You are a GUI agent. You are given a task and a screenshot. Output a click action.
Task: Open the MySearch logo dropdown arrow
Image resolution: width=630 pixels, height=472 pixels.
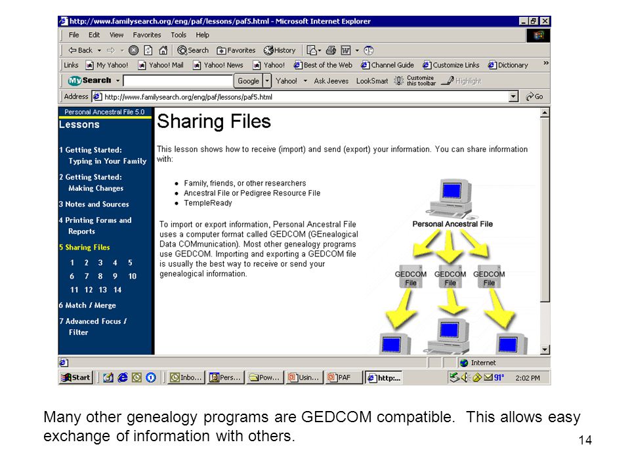click(117, 81)
